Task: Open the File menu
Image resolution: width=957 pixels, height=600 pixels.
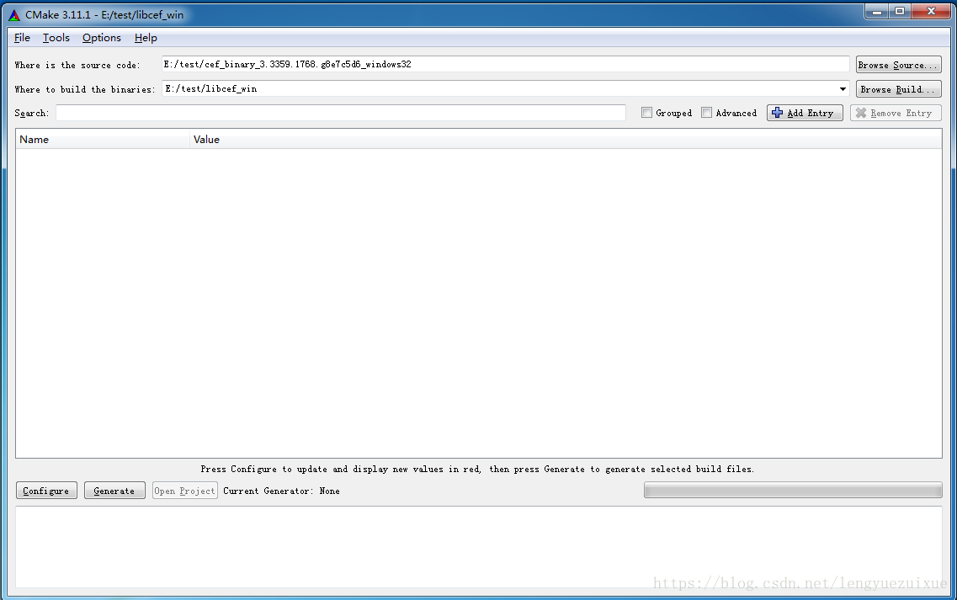Action: point(22,38)
